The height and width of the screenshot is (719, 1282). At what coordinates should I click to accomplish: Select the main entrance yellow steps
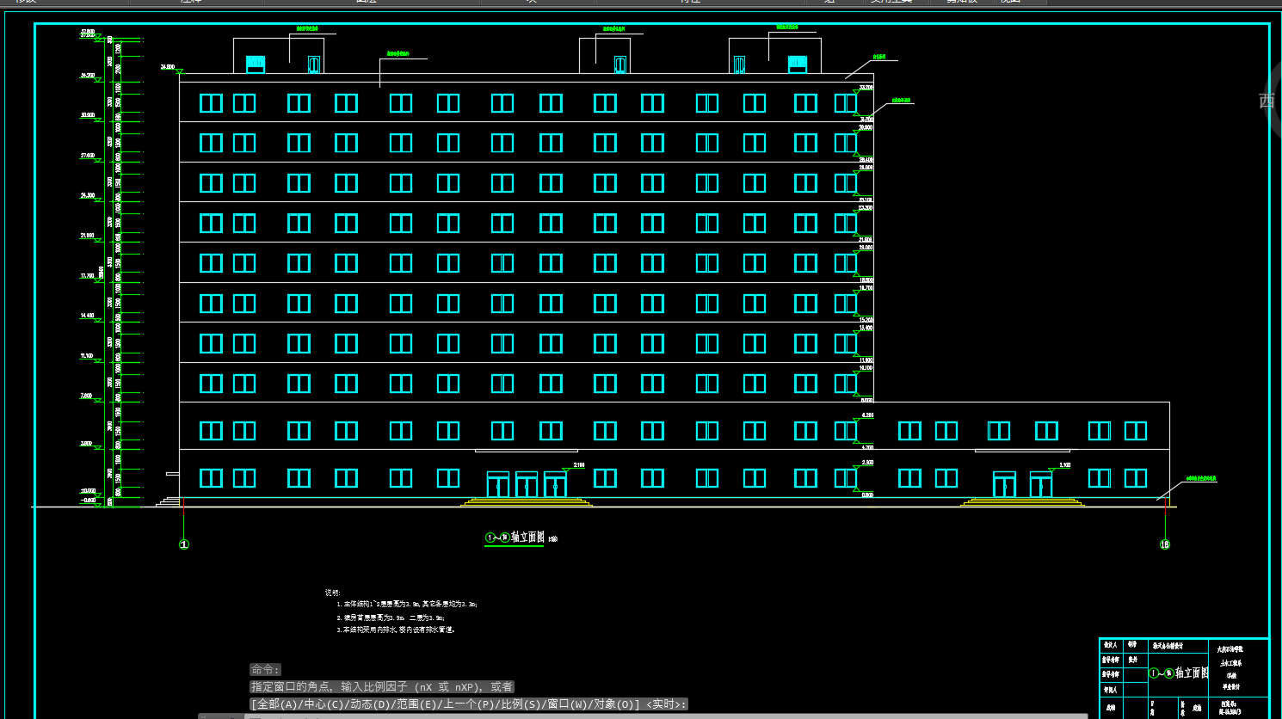(x=527, y=502)
